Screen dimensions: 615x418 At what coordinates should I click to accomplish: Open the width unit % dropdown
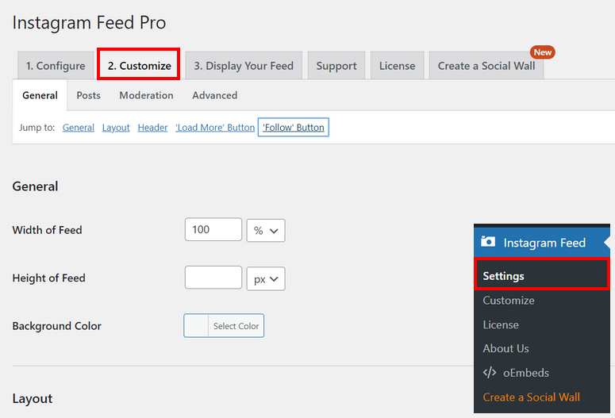266,231
